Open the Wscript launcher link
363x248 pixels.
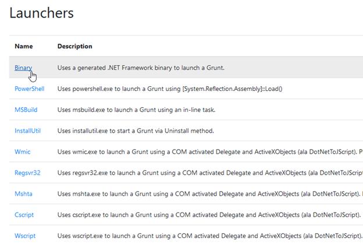(26, 235)
